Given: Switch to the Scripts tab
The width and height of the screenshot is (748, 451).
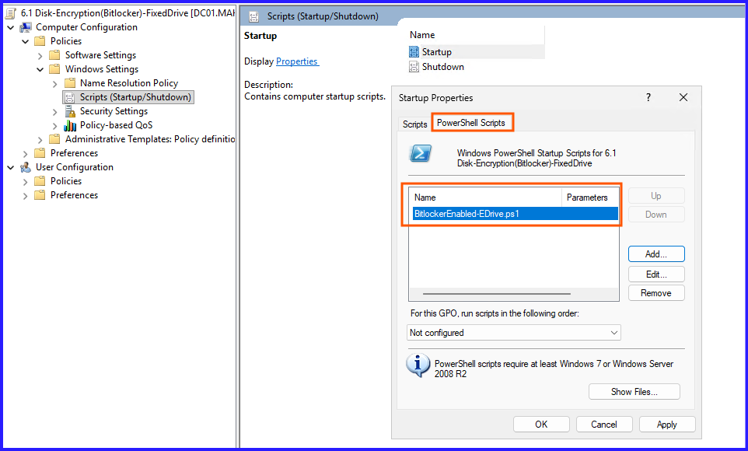Looking at the screenshot, I should coord(414,124).
